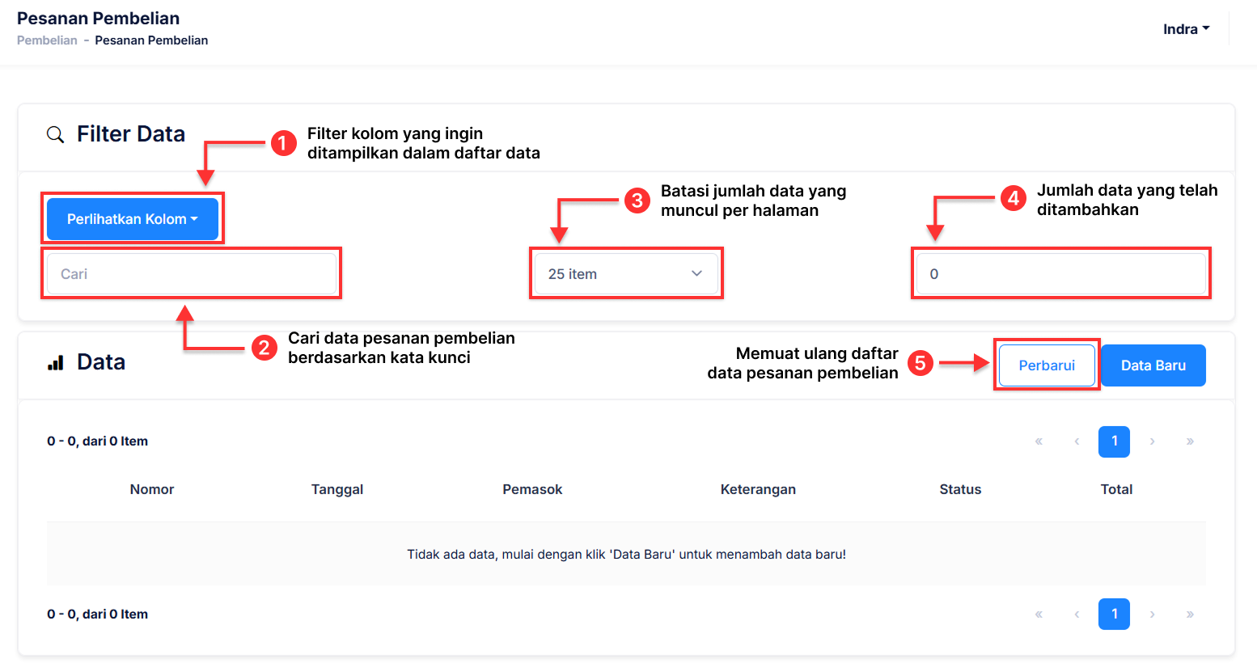Open the Perlihatkan Kolom dropdown

coord(133,218)
